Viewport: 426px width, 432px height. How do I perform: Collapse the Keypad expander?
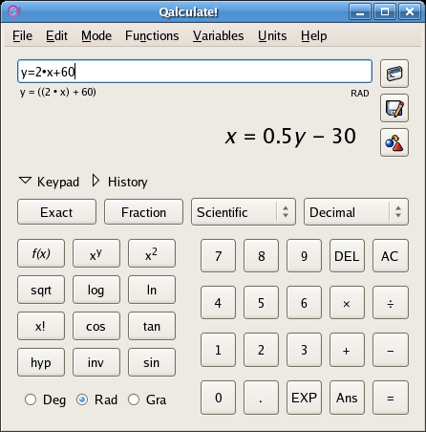[49, 182]
